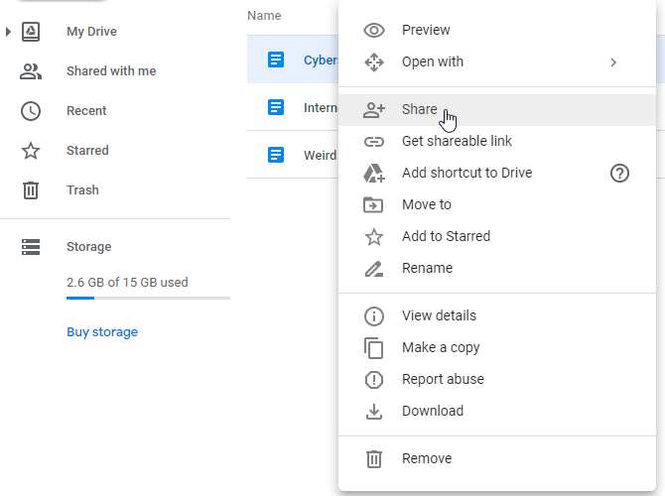Click the shareable link chain icon

click(x=374, y=141)
